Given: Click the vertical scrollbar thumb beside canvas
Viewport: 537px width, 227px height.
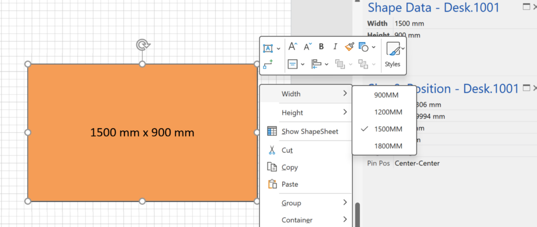Looking at the screenshot, I should click(x=358, y=215).
